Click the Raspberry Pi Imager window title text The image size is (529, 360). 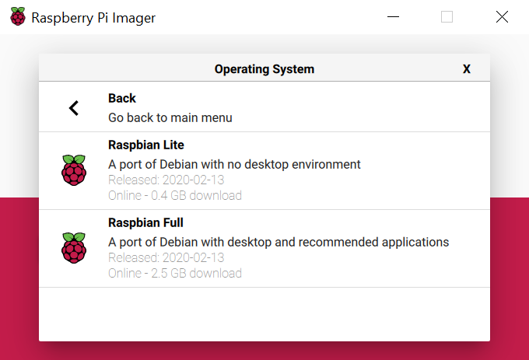pyautogui.click(x=93, y=18)
